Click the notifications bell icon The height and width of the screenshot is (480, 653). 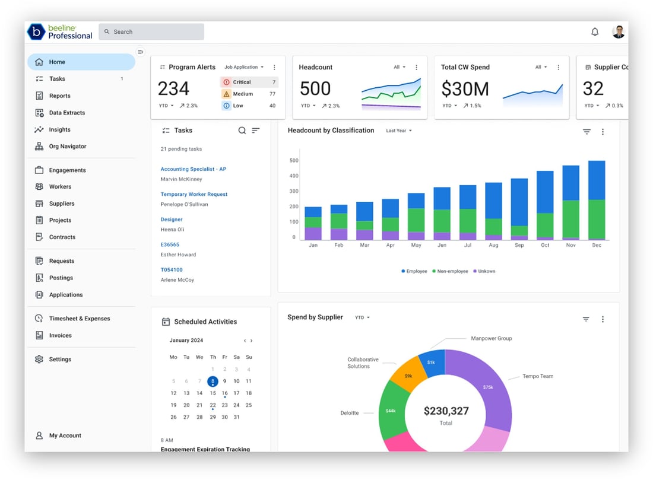pyautogui.click(x=595, y=32)
